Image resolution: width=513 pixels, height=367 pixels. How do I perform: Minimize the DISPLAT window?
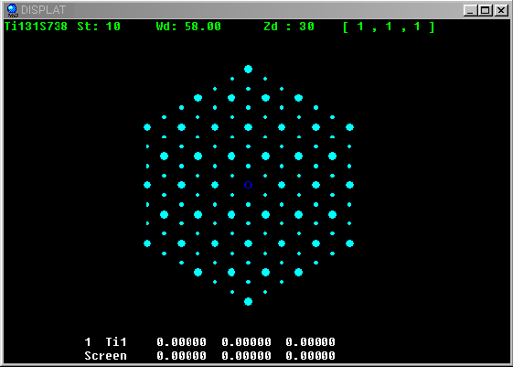coord(470,10)
